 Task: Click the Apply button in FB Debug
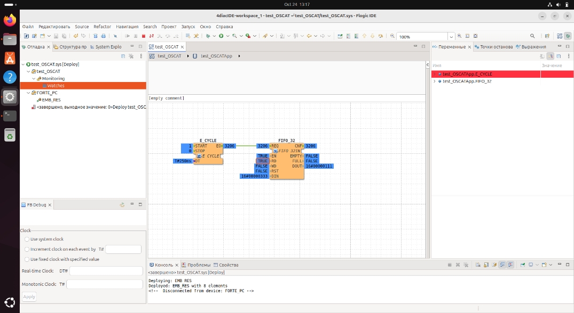pyautogui.click(x=29, y=296)
